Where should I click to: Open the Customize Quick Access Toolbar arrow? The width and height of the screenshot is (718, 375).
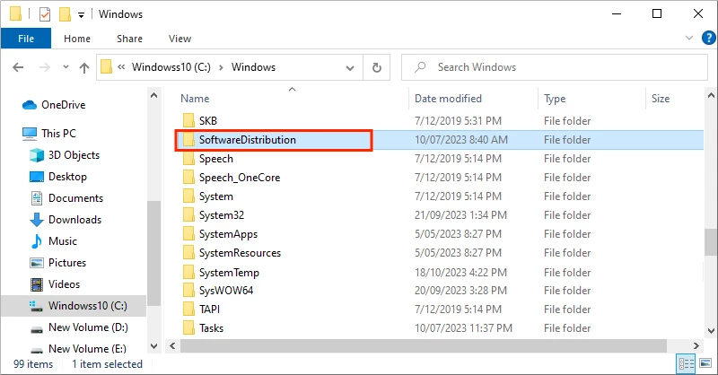[x=81, y=15]
